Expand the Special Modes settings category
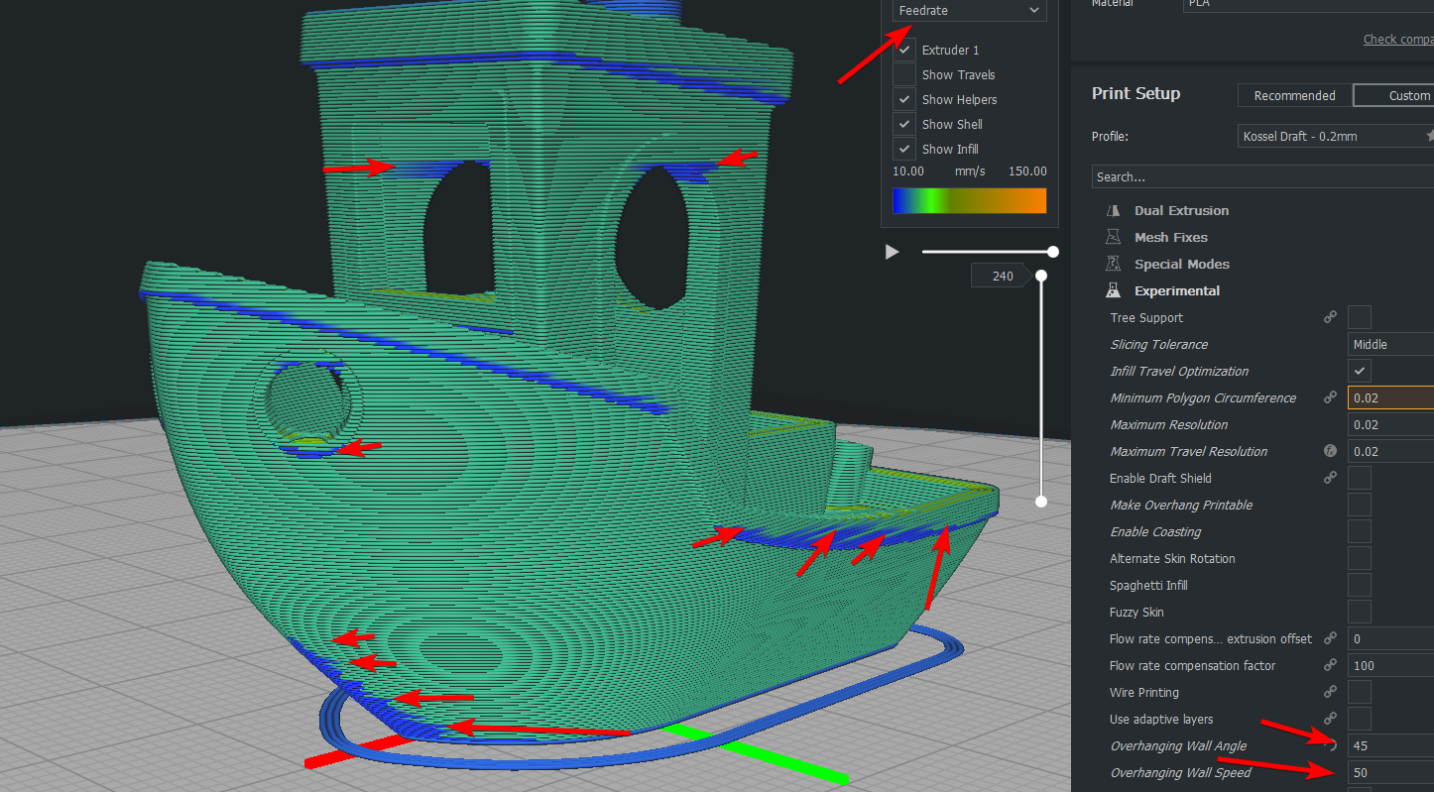The height and width of the screenshot is (792, 1434). (1181, 265)
